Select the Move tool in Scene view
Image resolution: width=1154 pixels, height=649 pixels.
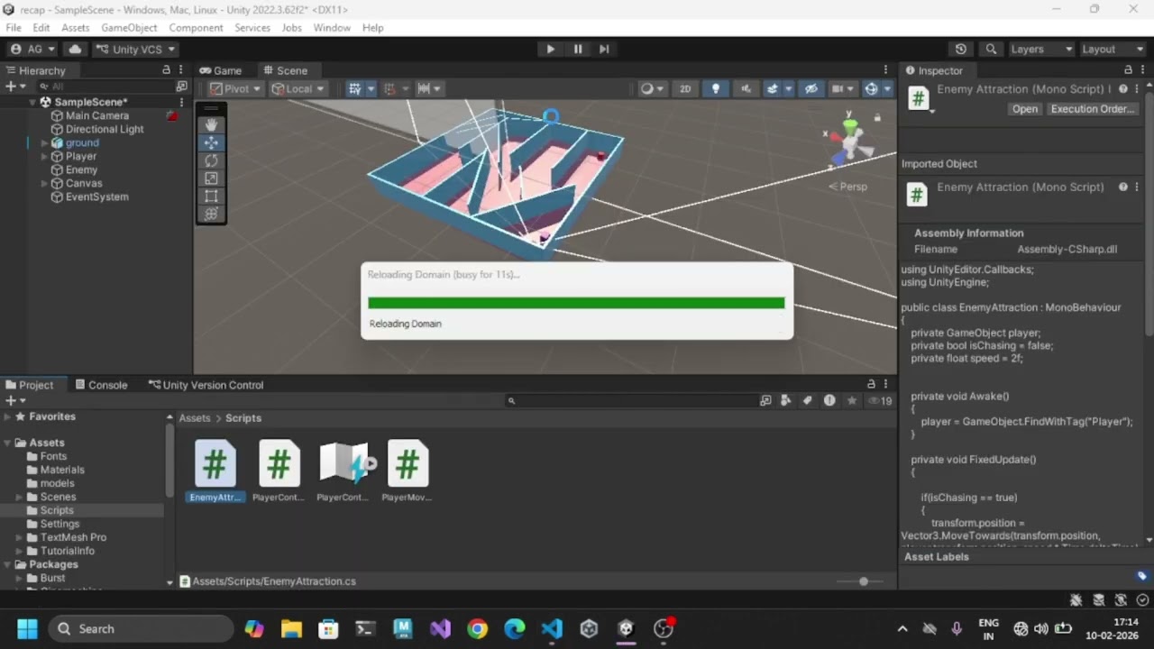tap(211, 142)
